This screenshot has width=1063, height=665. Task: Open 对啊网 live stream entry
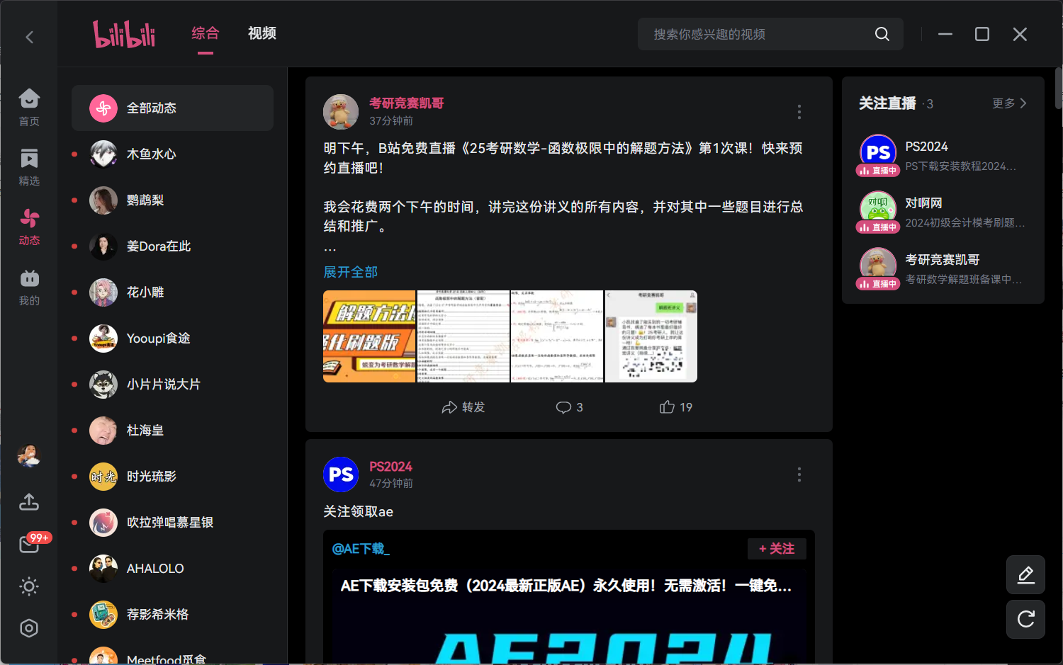pyautogui.click(x=943, y=212)
